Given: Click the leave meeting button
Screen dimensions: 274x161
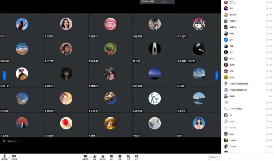Looking at the screenshot, I should [x=214, y=157].
